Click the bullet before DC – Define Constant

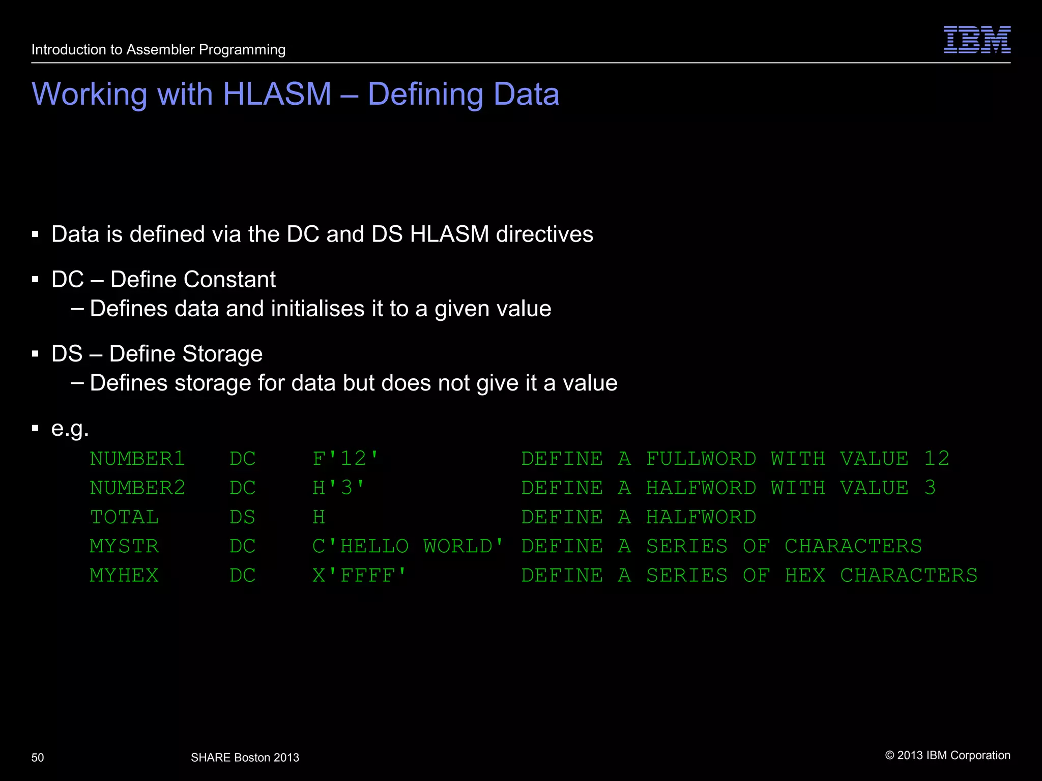[35, 280]
